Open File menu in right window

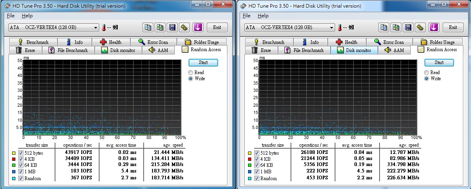[x=246, y=16]
